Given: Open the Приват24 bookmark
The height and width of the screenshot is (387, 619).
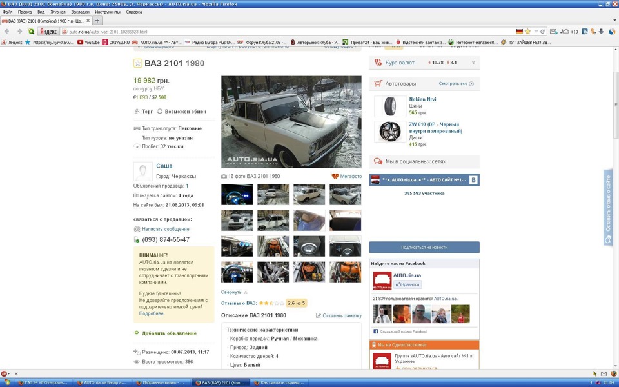Looking at the screenshot, I should tap(367, 43).
